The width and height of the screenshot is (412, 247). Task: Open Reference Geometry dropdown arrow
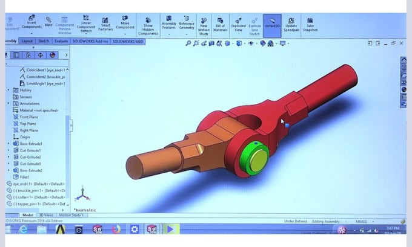[187, 34]
